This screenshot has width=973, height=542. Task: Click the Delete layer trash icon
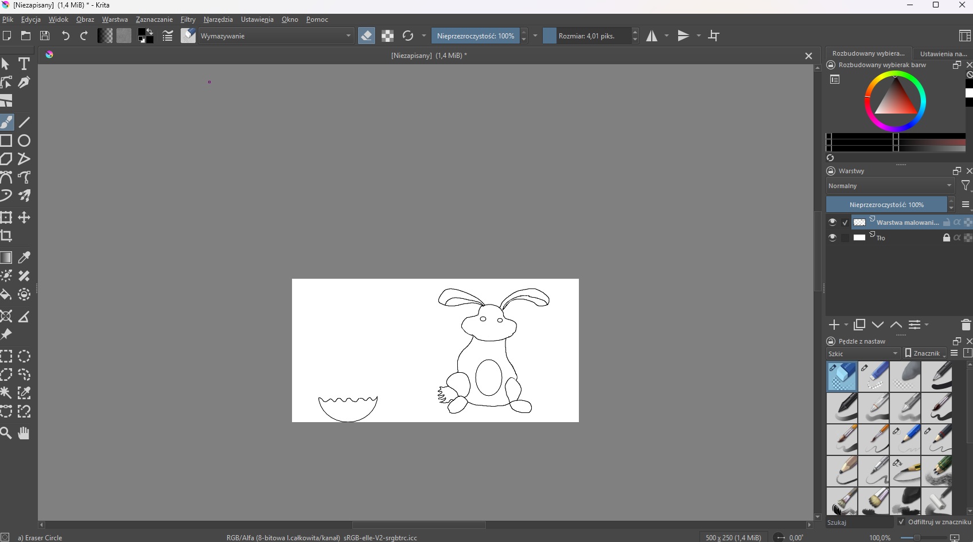(966, 325)
